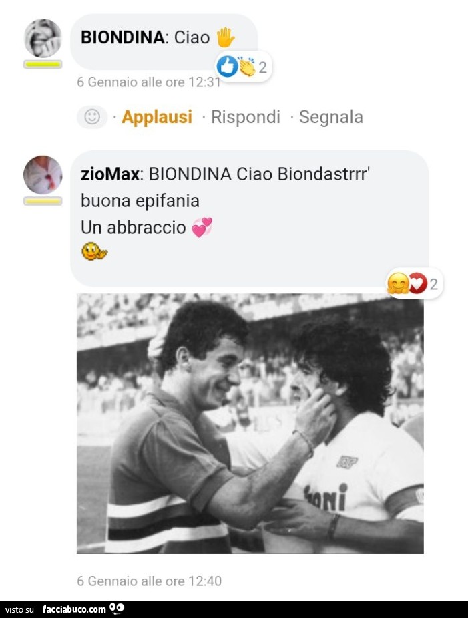Click the Facciabuco eyes logo icon
The width and height of the screenshot is (468, 618).
[117, 609]
